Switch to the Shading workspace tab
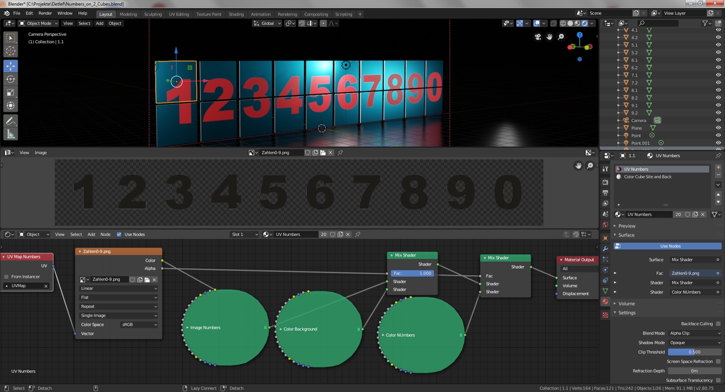The height and width of the screenshot is (392, 725). (x=236, y=14)
